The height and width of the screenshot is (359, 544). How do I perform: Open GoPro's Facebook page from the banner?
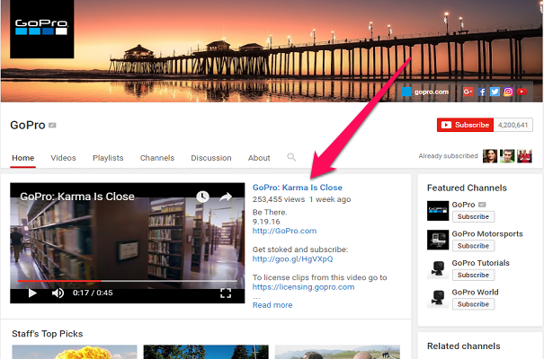(x=482, y=92)
